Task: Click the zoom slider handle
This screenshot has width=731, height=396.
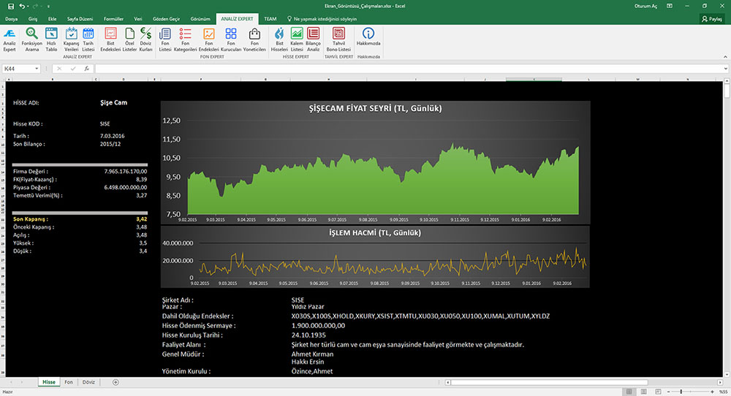Action: pyautogui.click(x=681, y=392)
